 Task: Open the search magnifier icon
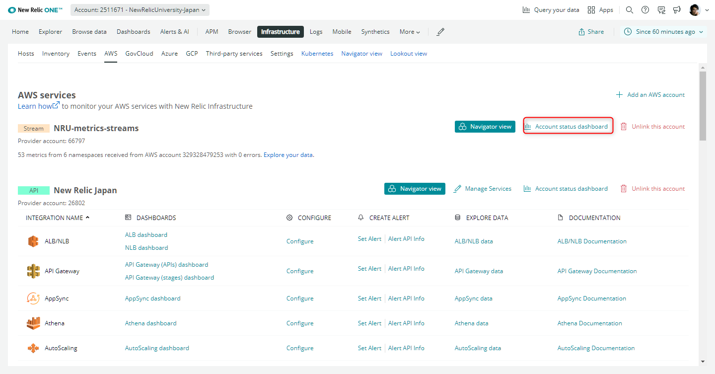(630, 10)
